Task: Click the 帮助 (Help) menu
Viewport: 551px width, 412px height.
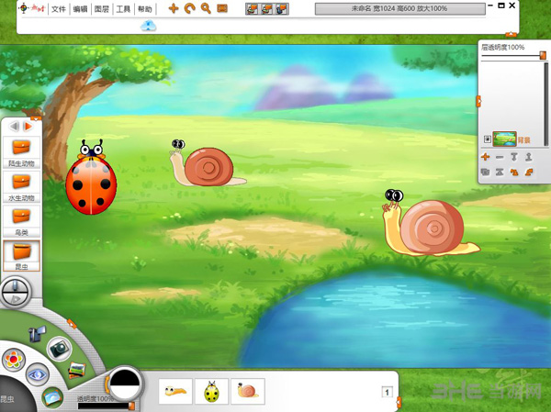Action: click(144, 8)
